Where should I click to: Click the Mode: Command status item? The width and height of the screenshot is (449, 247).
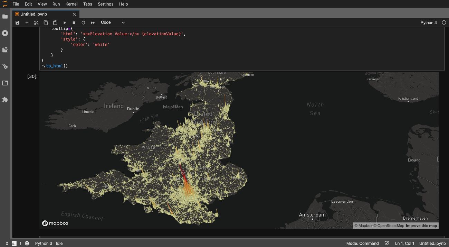[x=362, y=244]
